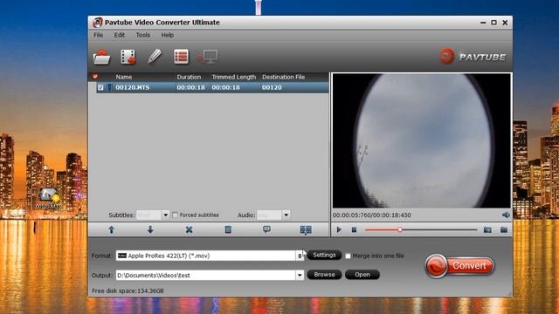Click the monitor output toolbar icon
Screen dimensions: 559x314
tap(208, 57)
